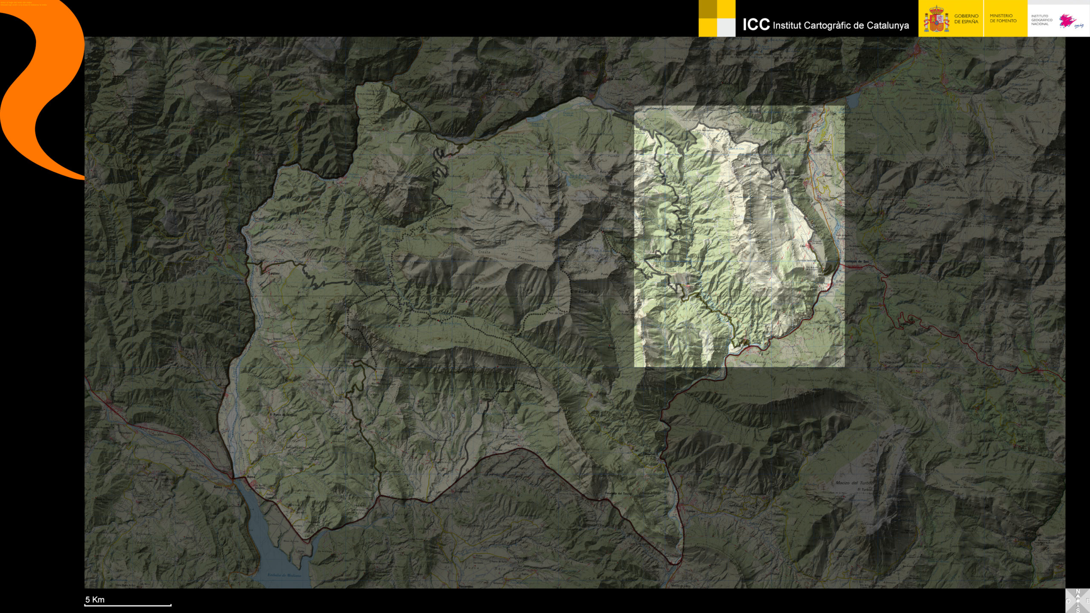Image resolution: width=1090 pixels, height=613 pixels.
Task: Click the yellow ICC squares logo
Action: tap(717, 18)
